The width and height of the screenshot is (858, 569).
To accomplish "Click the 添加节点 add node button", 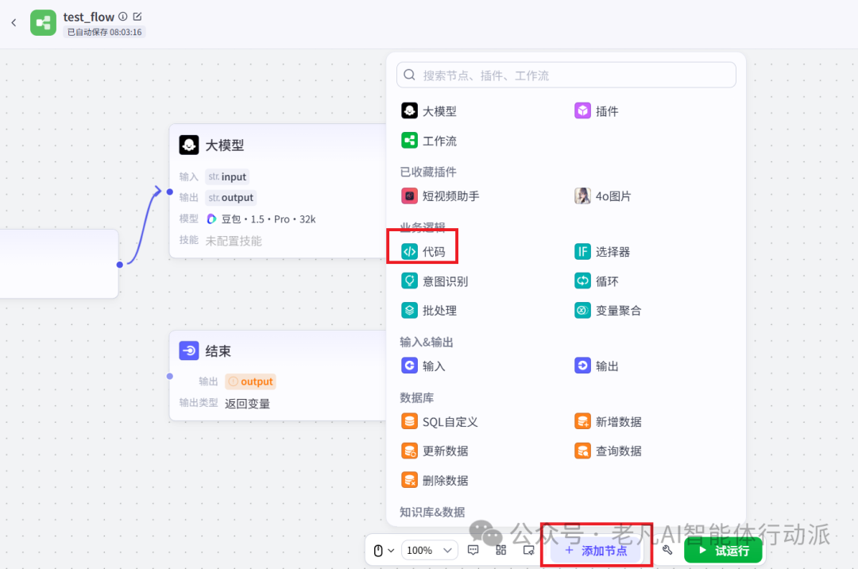I will click(x=595, y=550).
